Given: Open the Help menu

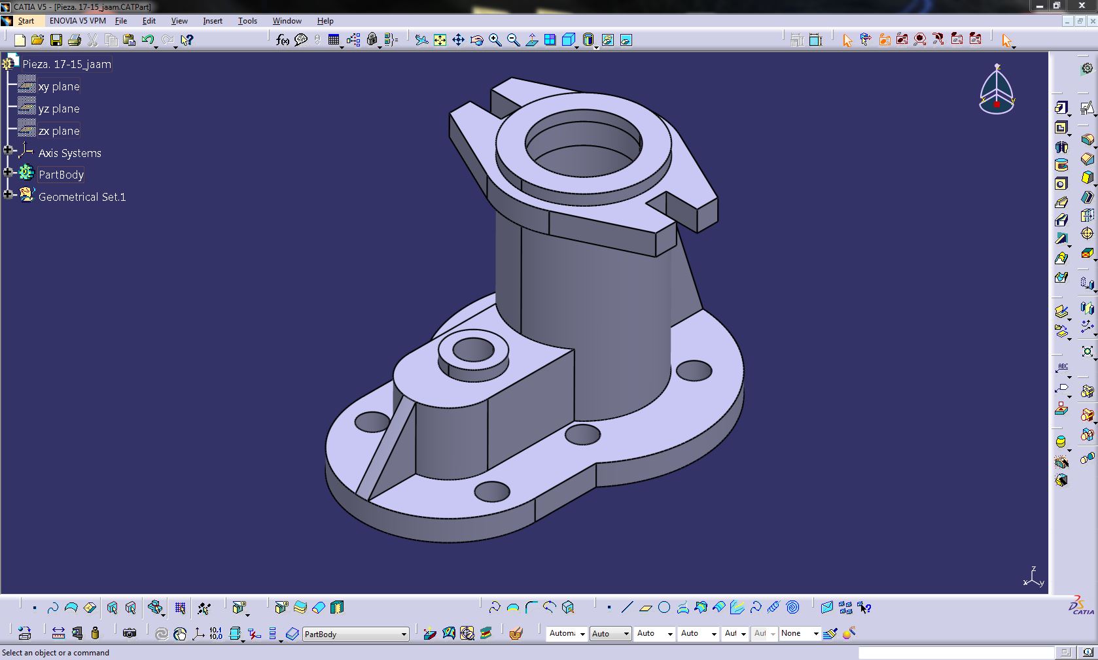Looking at the screenshot, I should (325, 21).
